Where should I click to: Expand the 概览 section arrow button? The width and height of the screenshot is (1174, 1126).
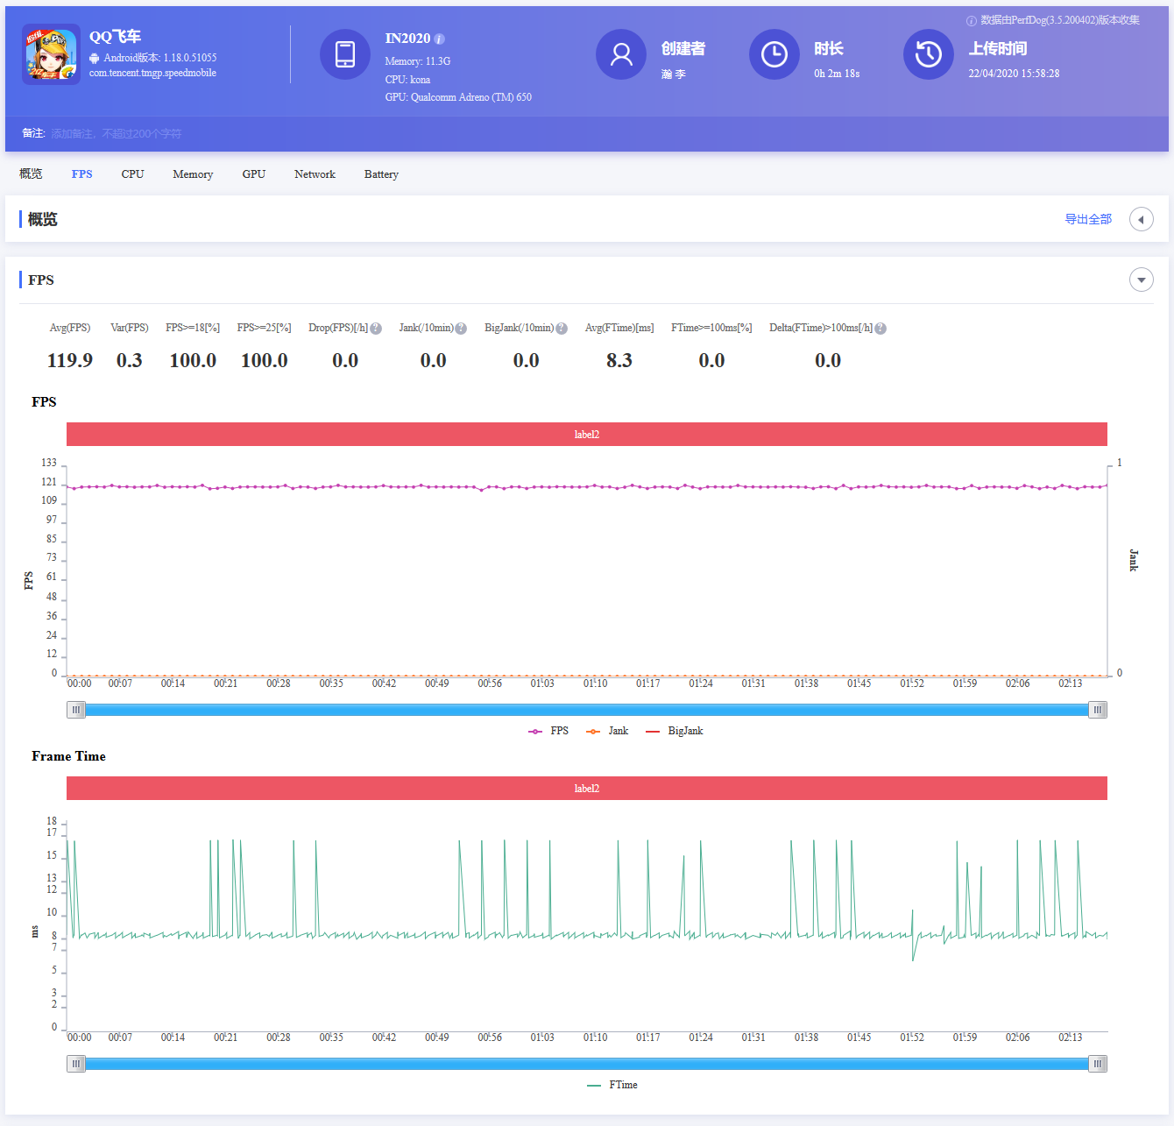(1141, 219)
